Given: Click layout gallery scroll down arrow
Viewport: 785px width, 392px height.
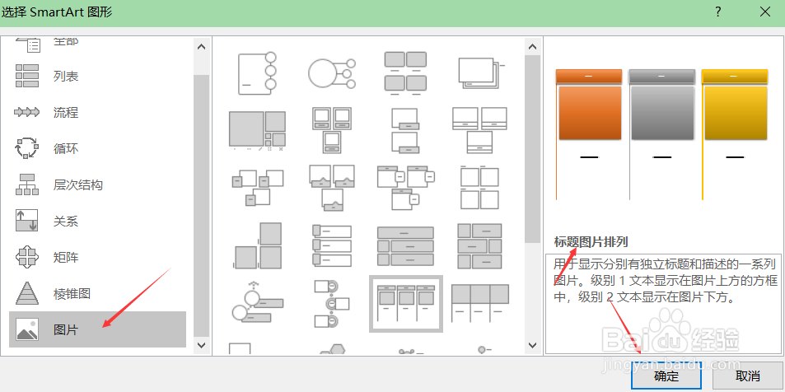Looking at the screenshot, I should point(533,345).
